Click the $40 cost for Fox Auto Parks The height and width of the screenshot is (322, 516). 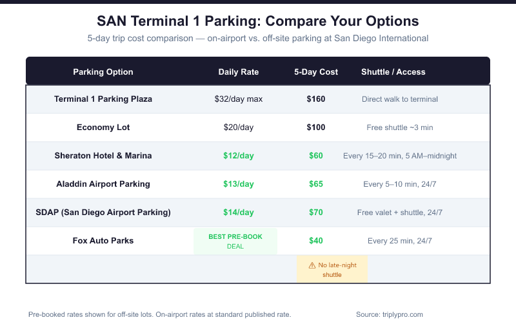(x=316, y=241)
